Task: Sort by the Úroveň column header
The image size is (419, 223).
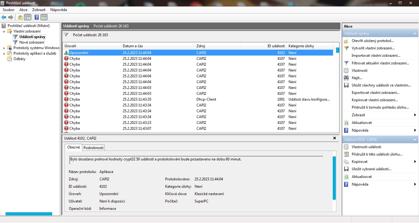Action: tap(92, 46)
